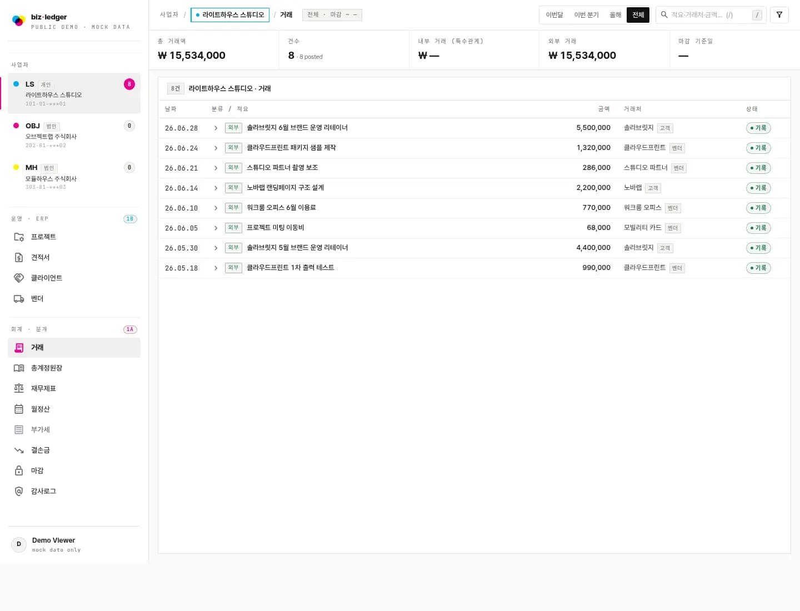Switch to OBJ 오브젝트랩 주식회사 business
This screenshot has height=611, width=800.
(x=74, y=135)
